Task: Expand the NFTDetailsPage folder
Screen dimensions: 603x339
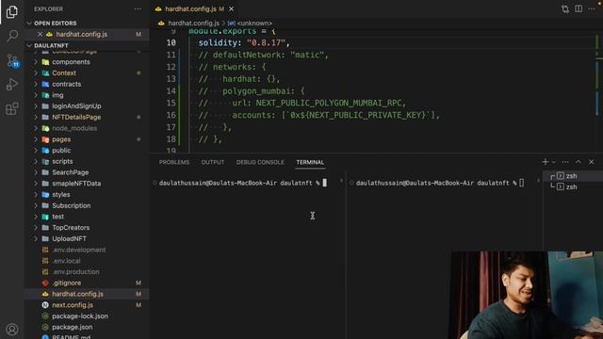Action: point(36,117)
